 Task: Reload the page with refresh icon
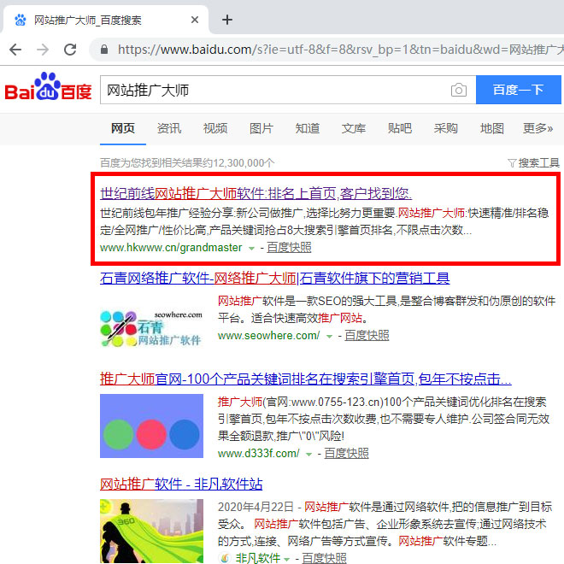(x=70, y=50)
